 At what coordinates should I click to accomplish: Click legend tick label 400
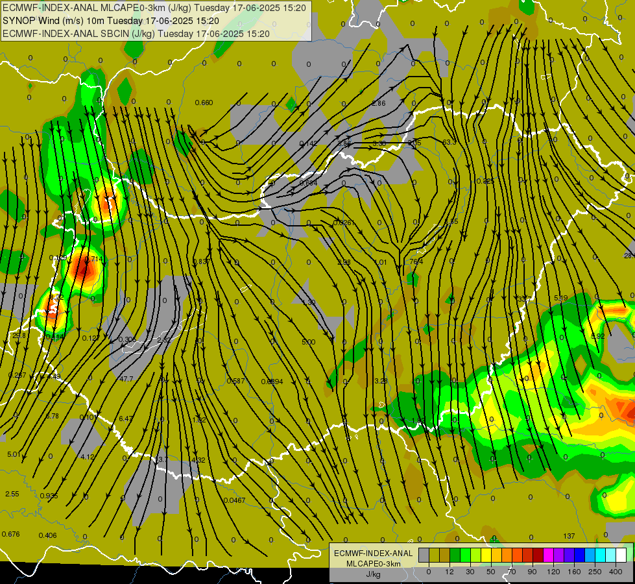616,572
